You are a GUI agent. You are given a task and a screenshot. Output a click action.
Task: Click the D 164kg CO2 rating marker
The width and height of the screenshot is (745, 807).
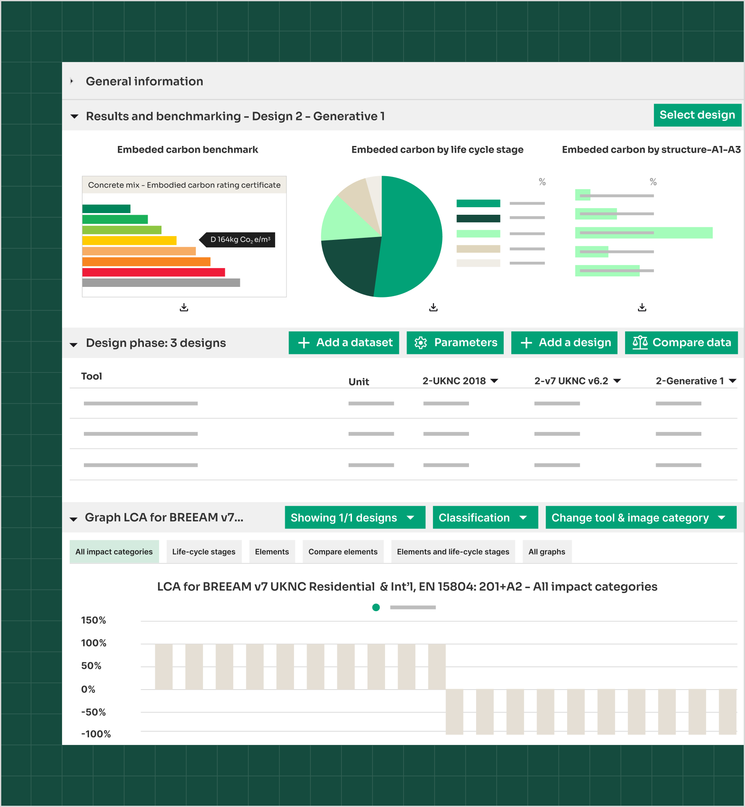[x=238, y=239]
